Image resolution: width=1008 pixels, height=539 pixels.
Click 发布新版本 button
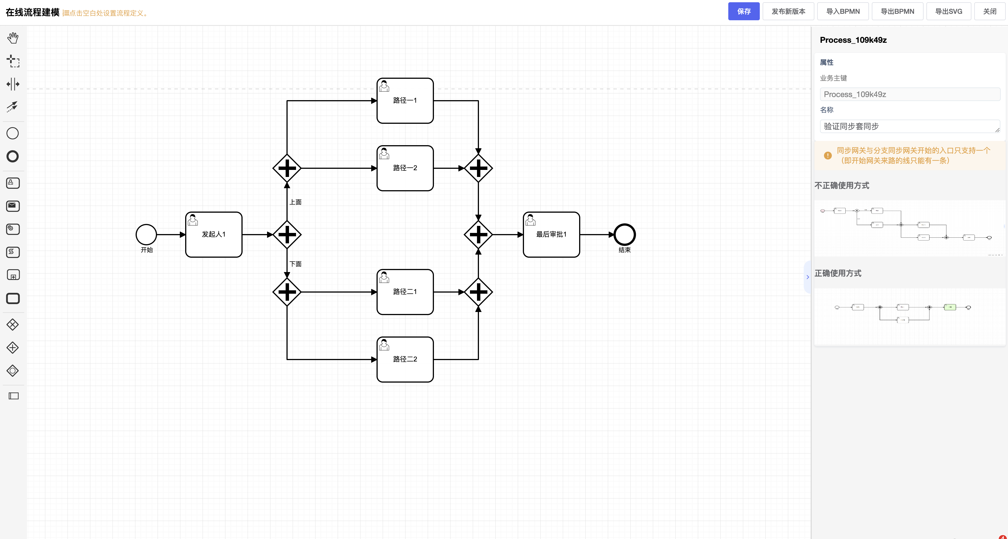click(x=788, y=11)
